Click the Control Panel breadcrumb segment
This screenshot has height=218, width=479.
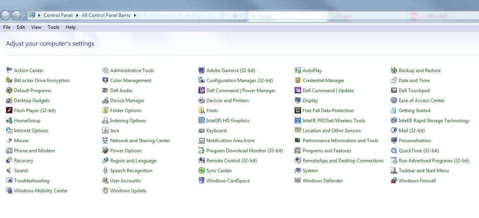[58, 15]
